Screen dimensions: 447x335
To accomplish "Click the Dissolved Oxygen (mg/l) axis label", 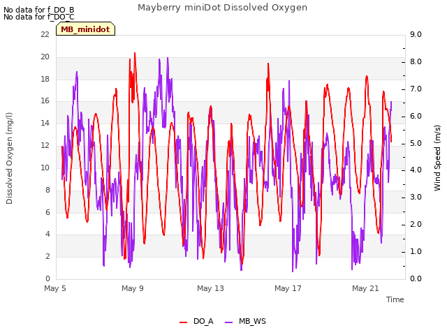I will (x=9, y=158).
